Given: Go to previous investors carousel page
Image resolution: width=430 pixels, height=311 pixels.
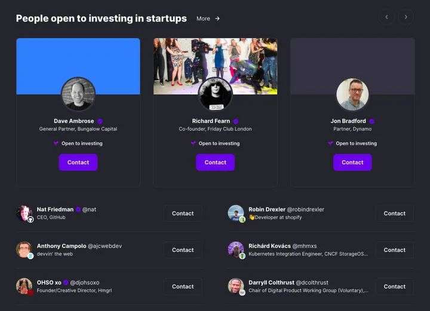Looking at the screenshot, I should (386, 17).
